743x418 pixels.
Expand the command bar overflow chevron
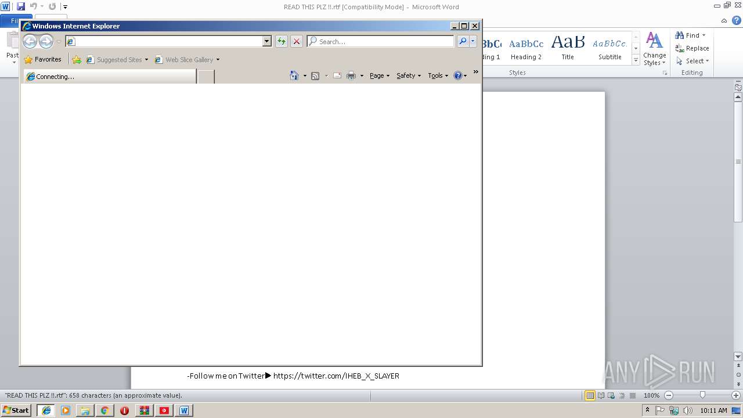(476, 72)
